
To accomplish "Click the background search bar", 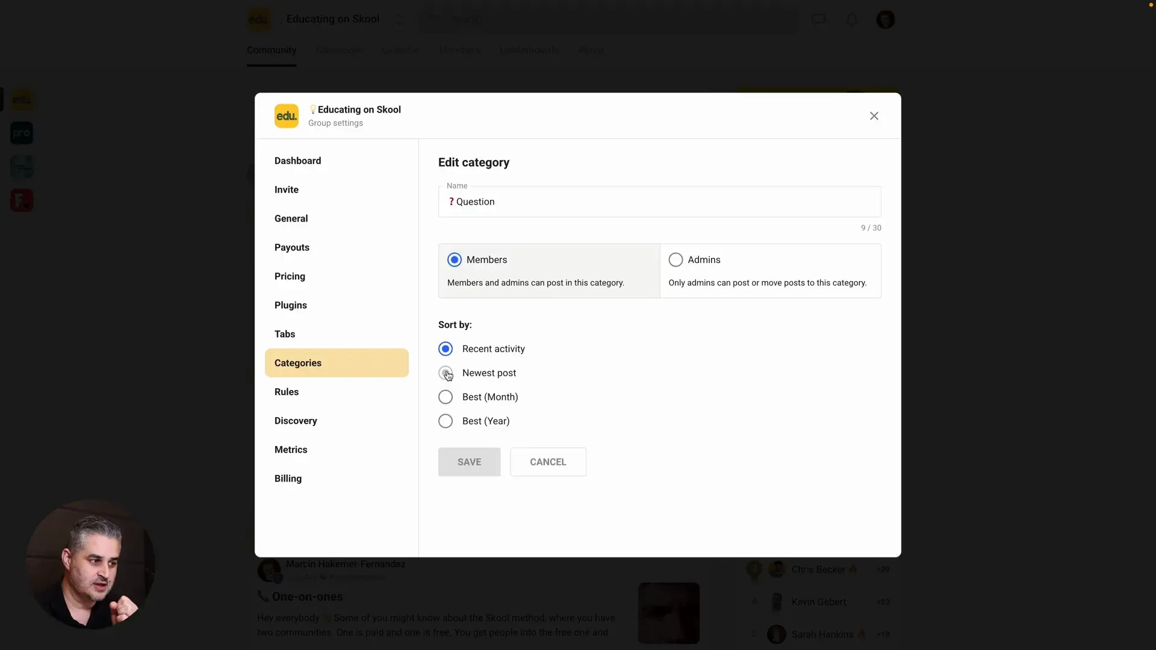I will 608,19.
